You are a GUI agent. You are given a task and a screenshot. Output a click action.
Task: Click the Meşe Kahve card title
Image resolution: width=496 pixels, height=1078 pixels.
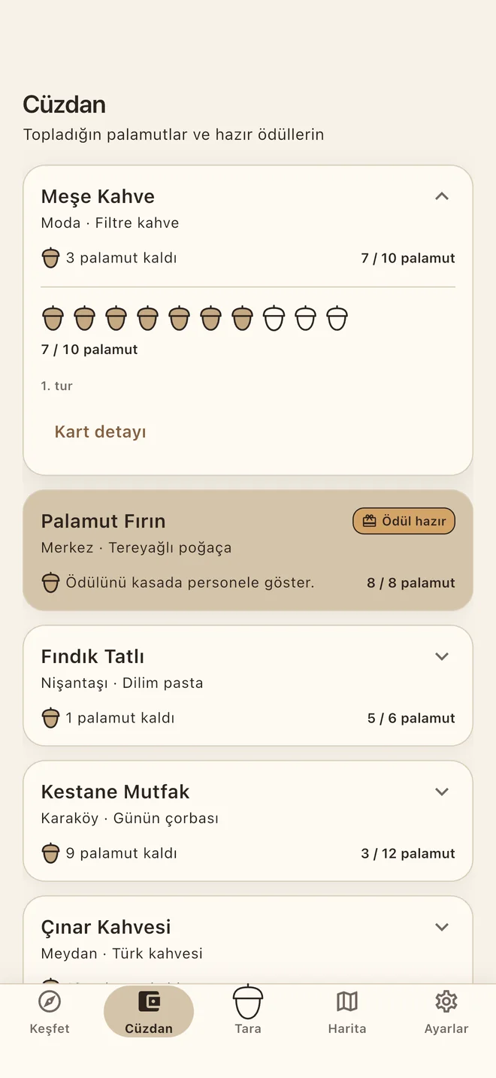[98, 196]
